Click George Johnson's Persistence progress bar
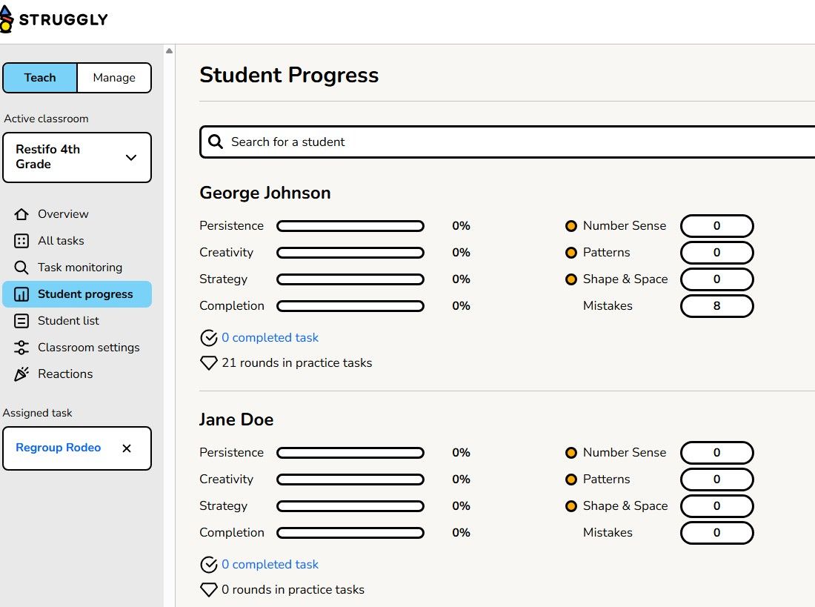 click(350, 225)
